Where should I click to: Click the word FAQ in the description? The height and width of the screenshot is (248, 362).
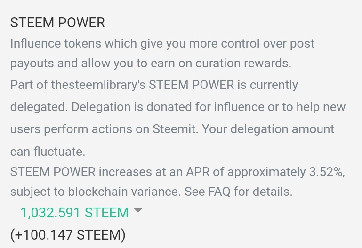click(x=219, y=192)
